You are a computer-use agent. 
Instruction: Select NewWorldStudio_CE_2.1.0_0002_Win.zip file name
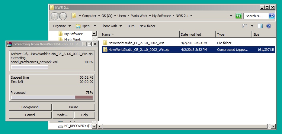(139, 50)
